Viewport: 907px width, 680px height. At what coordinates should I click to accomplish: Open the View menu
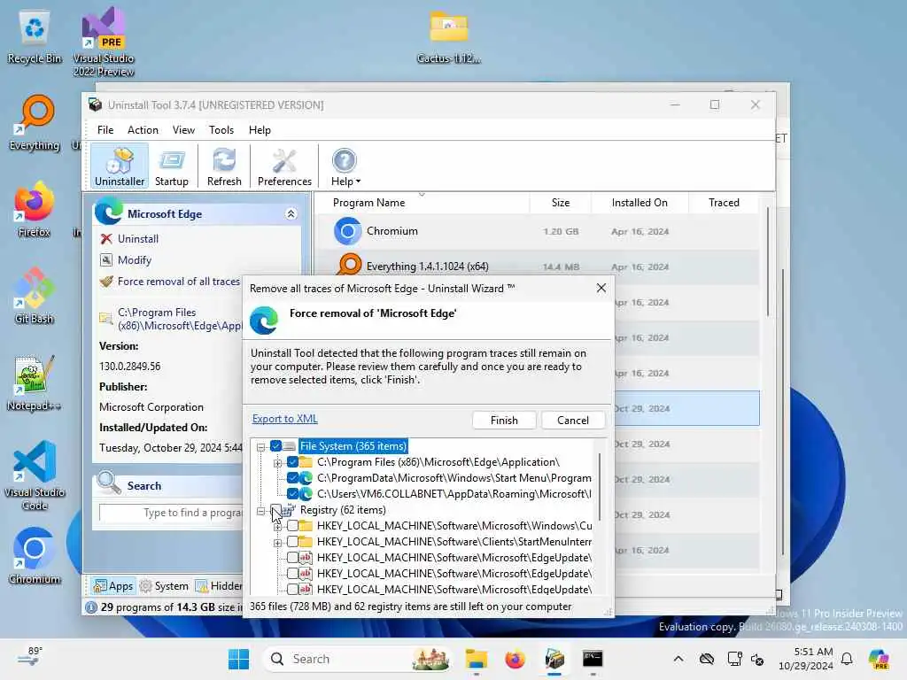183,130
